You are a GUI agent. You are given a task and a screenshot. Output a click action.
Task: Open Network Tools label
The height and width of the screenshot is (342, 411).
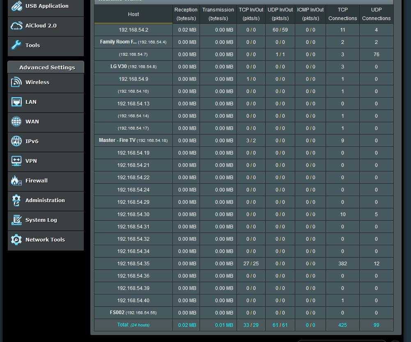(x=45, y=239)
